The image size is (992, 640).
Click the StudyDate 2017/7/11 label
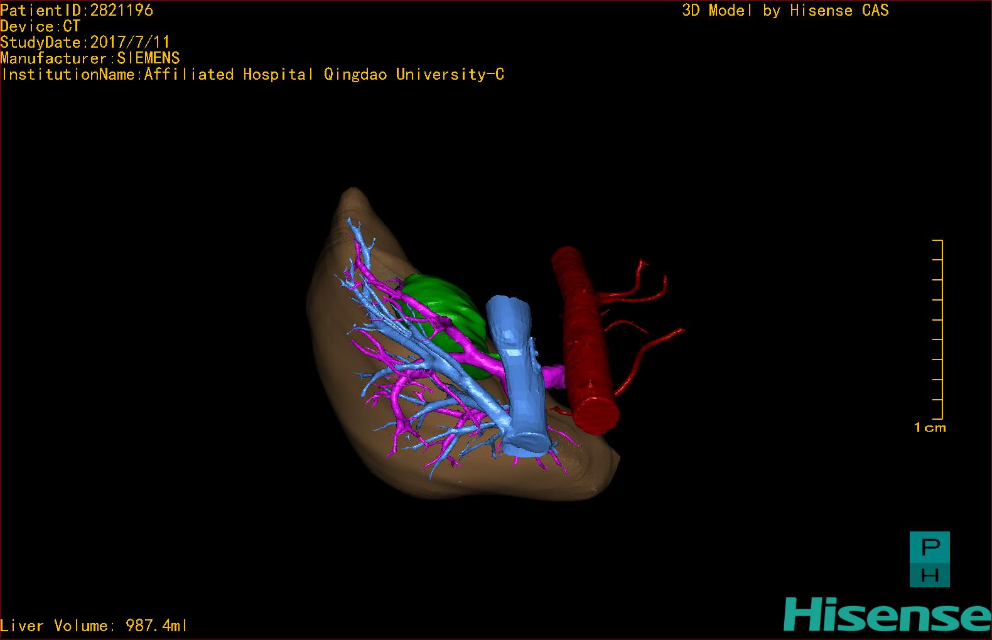(x=85, y=42)
